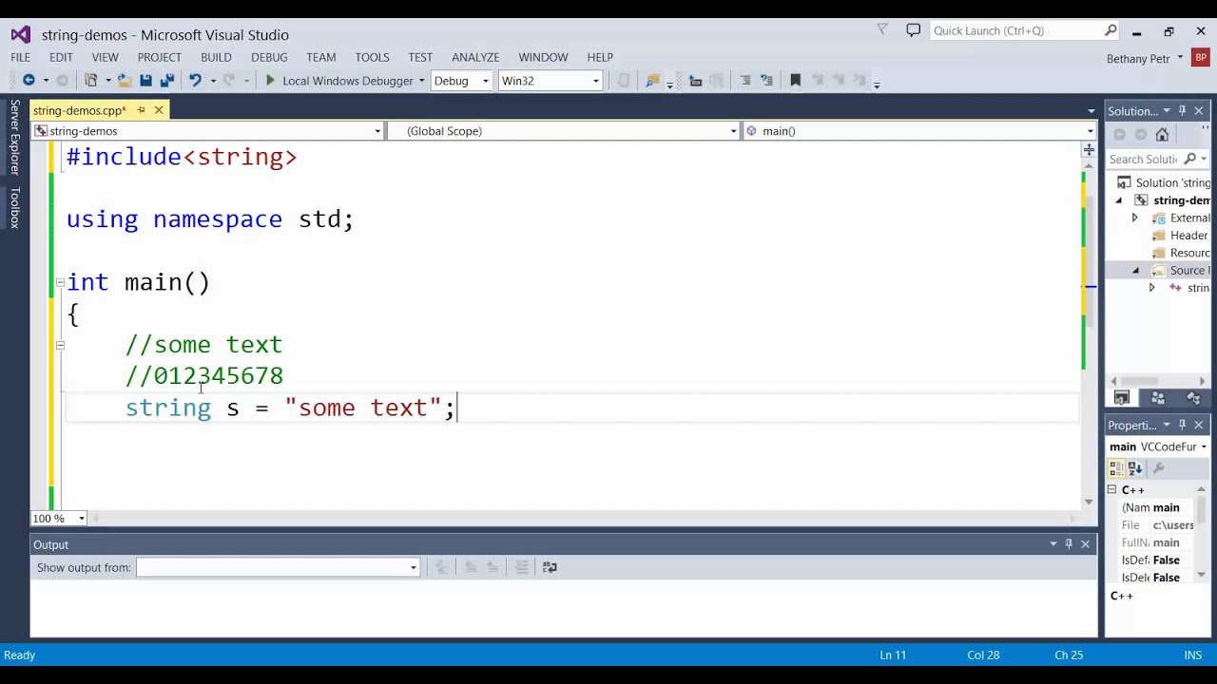The height and width of the screenshot is (684, 1217).
Task: Collapse the C++ properties category
Action: pos(1111,490)
